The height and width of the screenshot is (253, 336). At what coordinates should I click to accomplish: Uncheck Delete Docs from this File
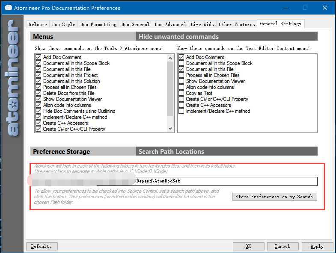39,93
